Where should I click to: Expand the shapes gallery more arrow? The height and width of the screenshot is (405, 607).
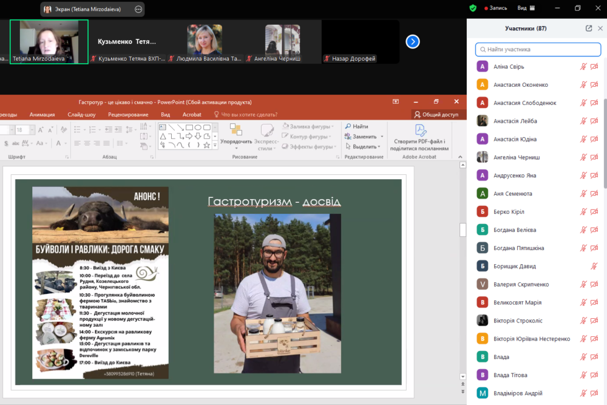215,146
